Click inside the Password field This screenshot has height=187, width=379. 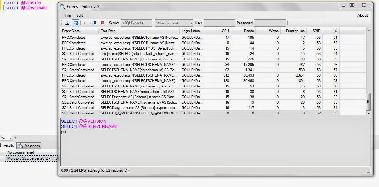click(270, 23)
